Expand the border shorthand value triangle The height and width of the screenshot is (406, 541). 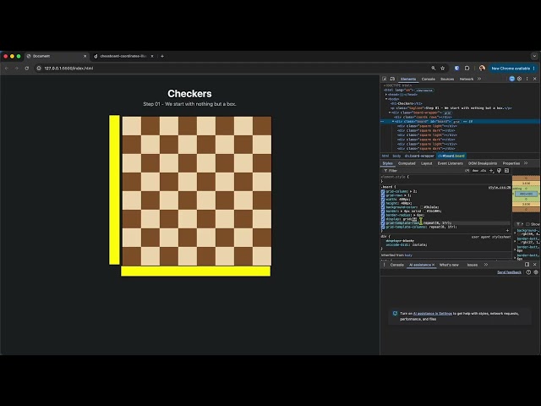click(402, 211)
